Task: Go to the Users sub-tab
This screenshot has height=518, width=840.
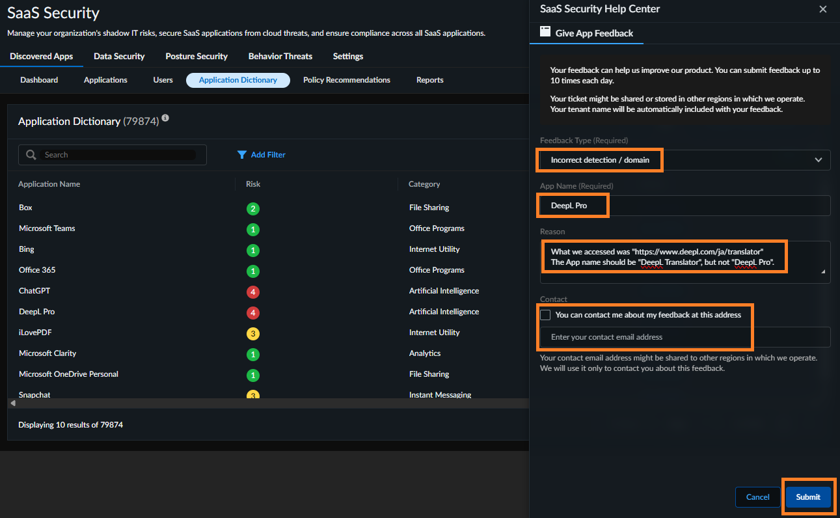Action: tap(163, 80)
